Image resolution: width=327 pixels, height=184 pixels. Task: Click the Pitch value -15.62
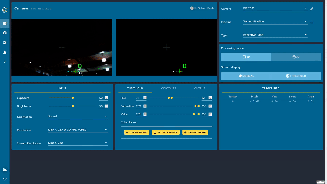point(254,101)
